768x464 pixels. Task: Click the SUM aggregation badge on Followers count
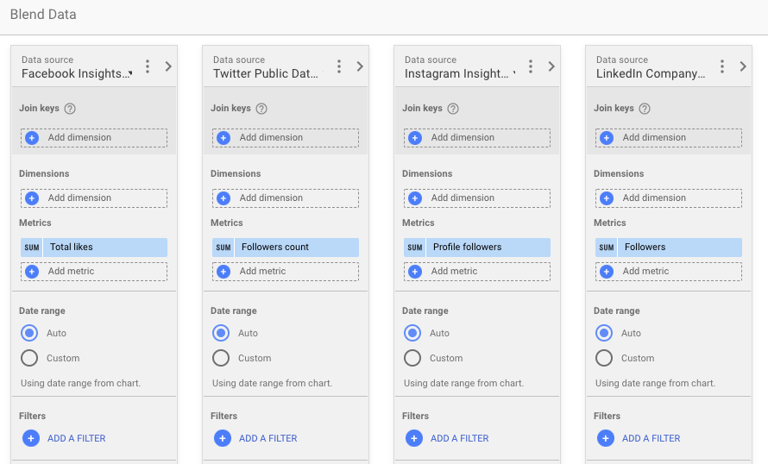(x=223, y=248)
